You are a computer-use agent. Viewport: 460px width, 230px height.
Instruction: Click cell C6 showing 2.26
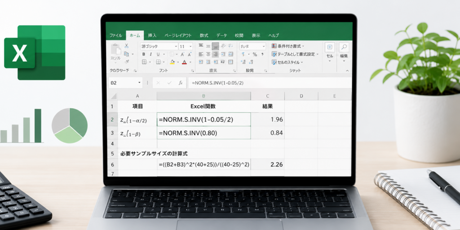[268, 164]
